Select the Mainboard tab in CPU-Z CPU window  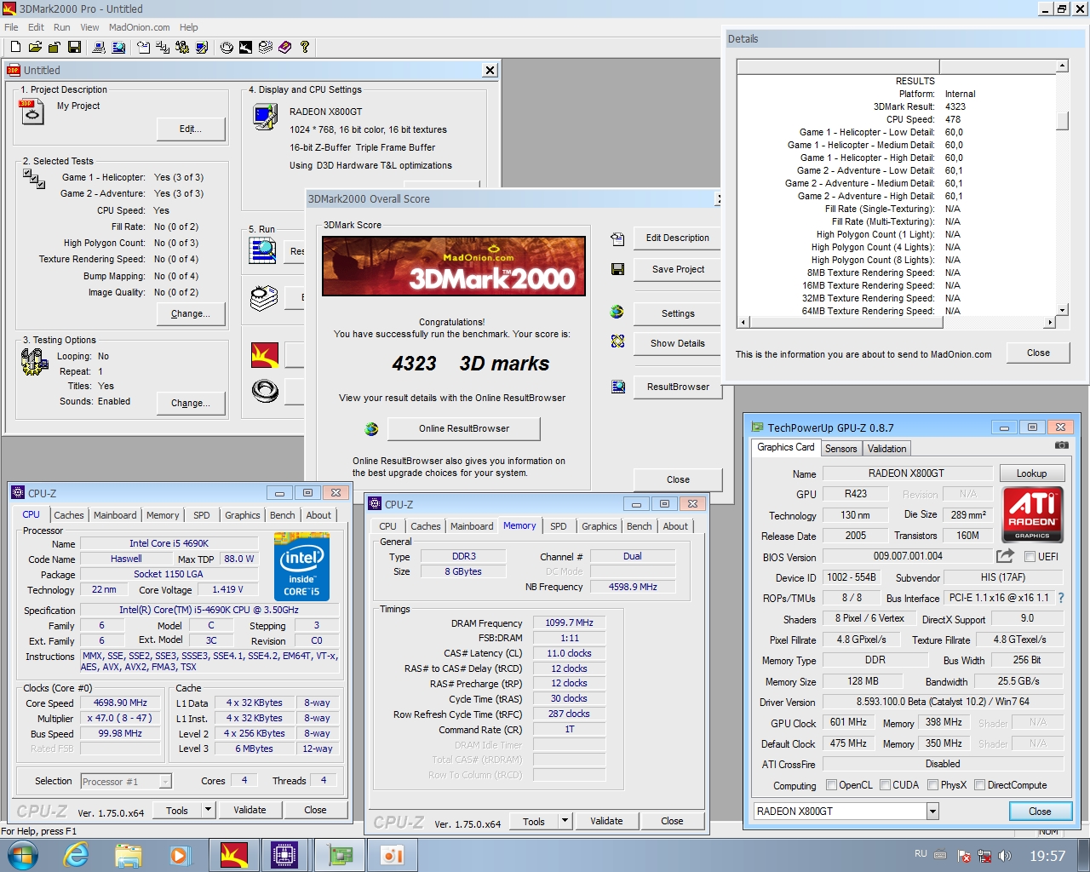click(x=115, y=515)
